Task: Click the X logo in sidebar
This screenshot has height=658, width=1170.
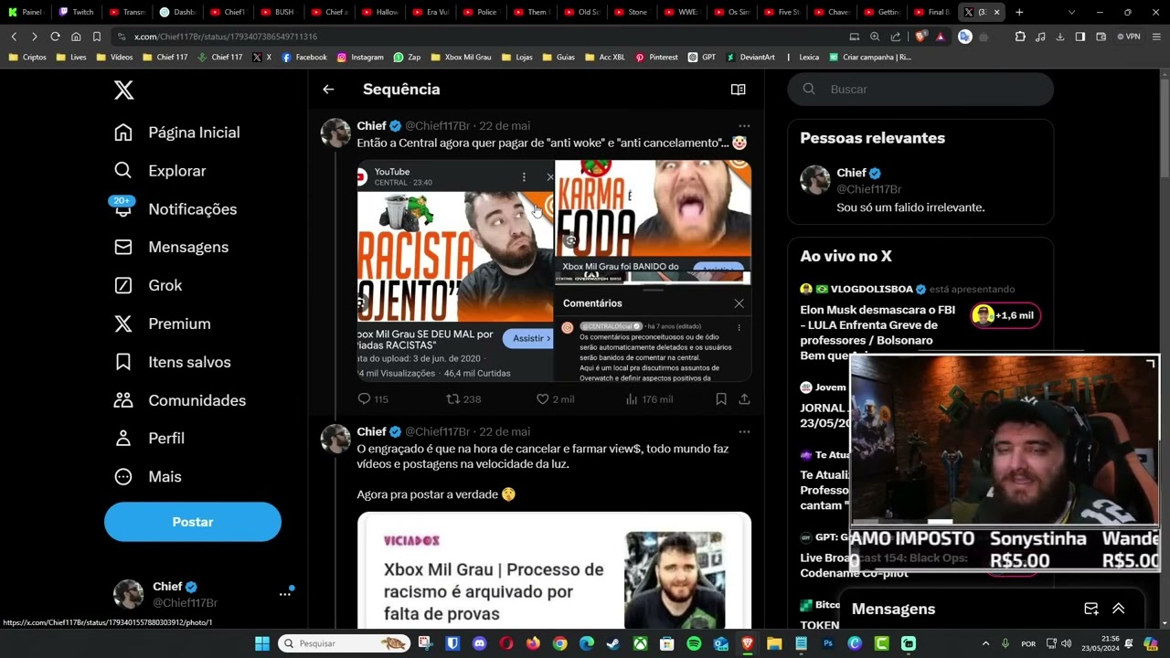Action: [123, 90]
